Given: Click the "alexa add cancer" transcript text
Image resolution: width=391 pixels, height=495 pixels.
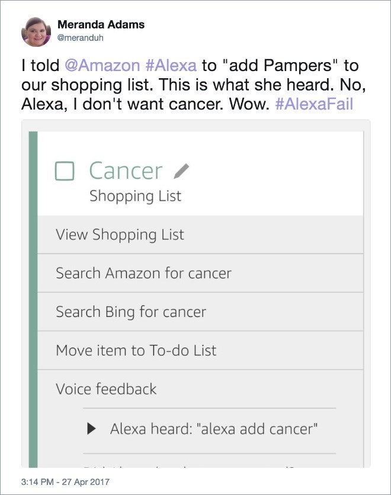Looking at the screenshot, I should pos(257,429).
